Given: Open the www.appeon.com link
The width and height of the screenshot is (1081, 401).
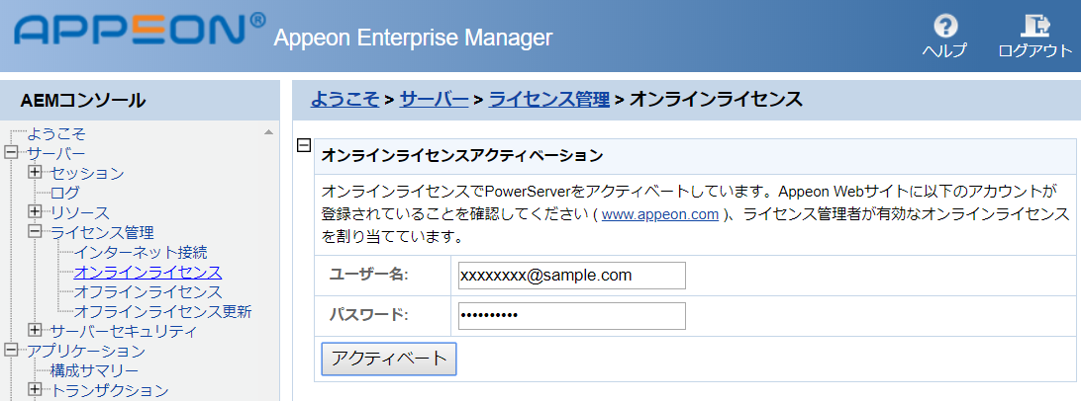Looking at the screenshot, I should pos(659,214).
